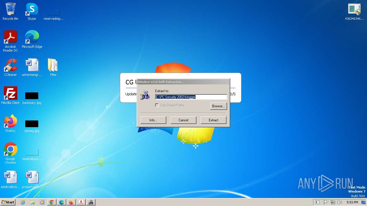Select the 436346346 executable on the desktop

[x=354, y=11]
